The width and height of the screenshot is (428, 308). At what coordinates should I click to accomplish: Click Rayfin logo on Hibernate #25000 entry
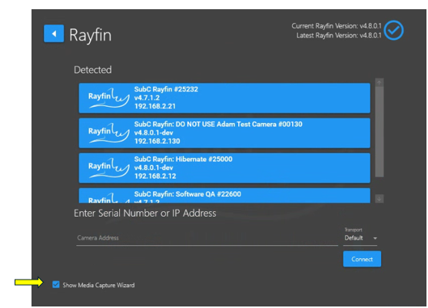pos(108,167)
